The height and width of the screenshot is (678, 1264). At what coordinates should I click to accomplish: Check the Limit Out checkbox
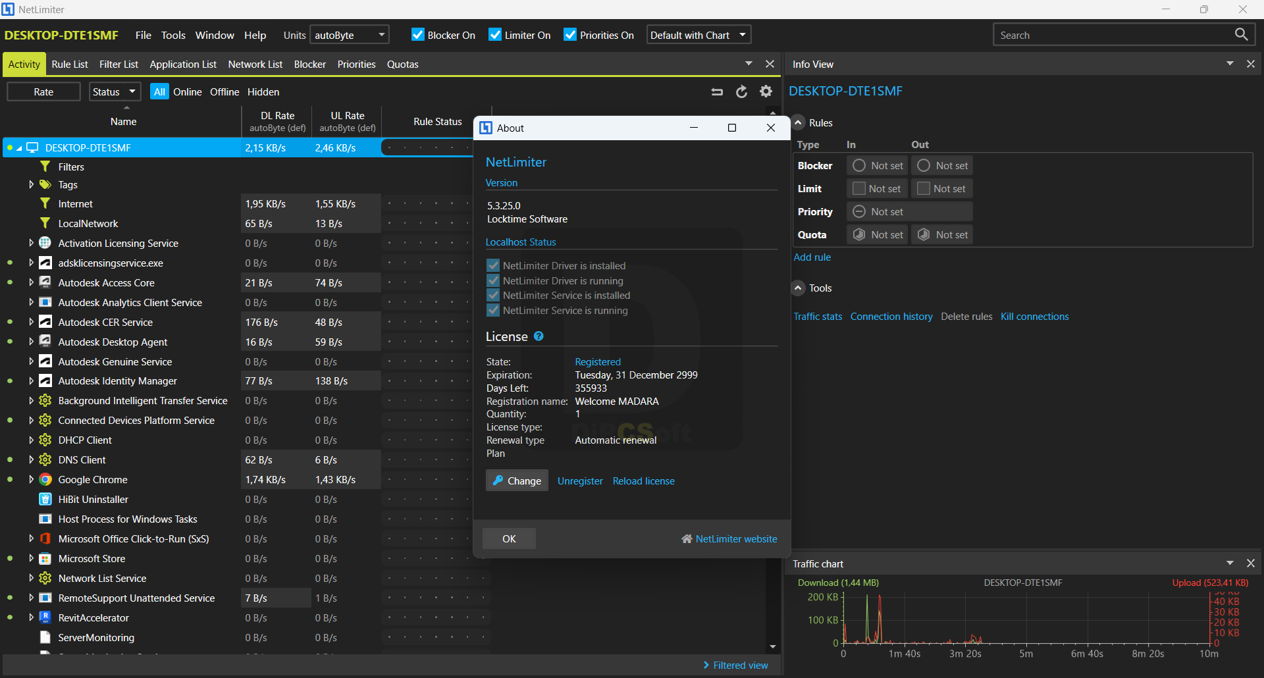click(x=923, y=188)
